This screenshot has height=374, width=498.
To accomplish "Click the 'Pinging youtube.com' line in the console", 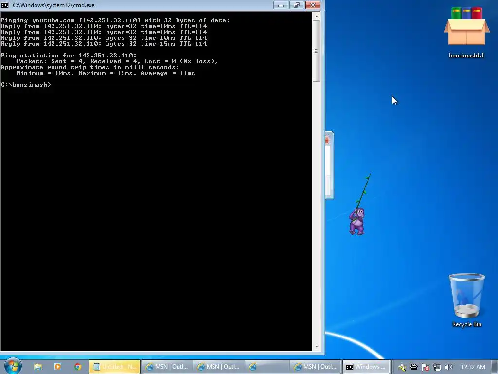I will [x=115, y=20].
